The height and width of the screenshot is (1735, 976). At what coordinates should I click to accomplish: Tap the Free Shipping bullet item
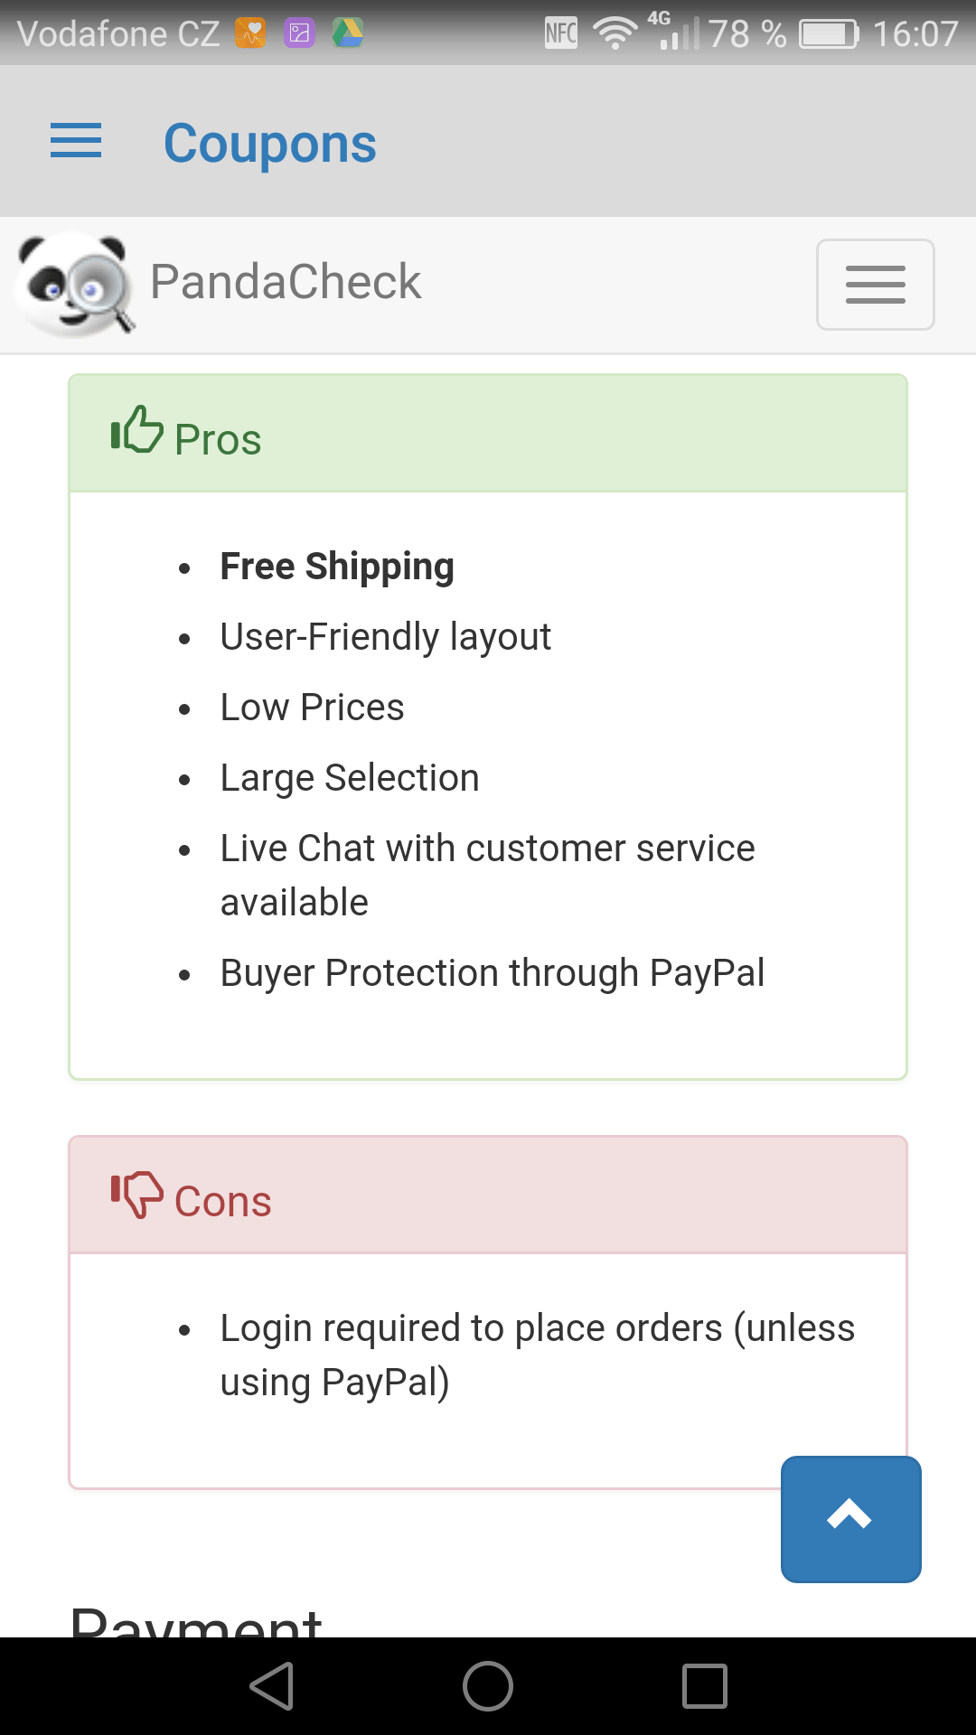click(337, 567)
